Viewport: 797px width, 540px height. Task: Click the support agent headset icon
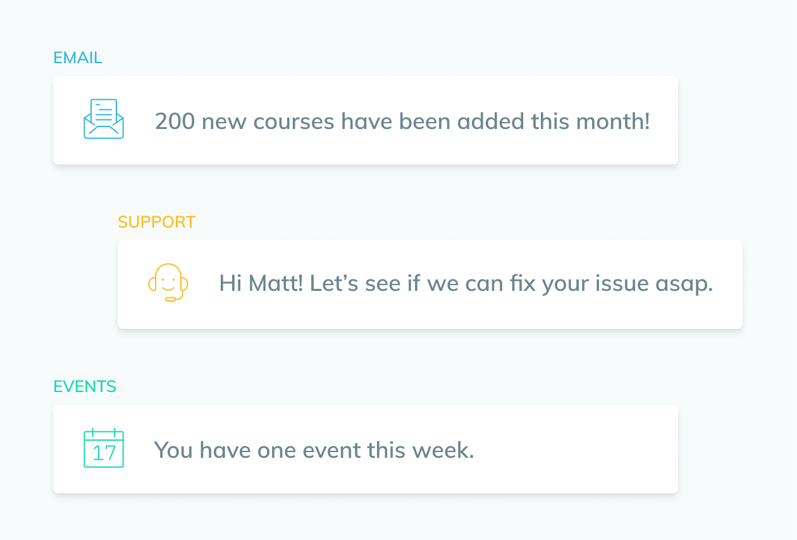click(168, 283)
